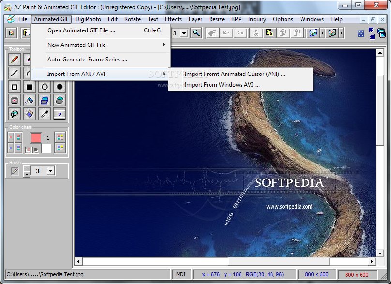Click the vertical scrollbar up arrow

click(x=380, y=53)
